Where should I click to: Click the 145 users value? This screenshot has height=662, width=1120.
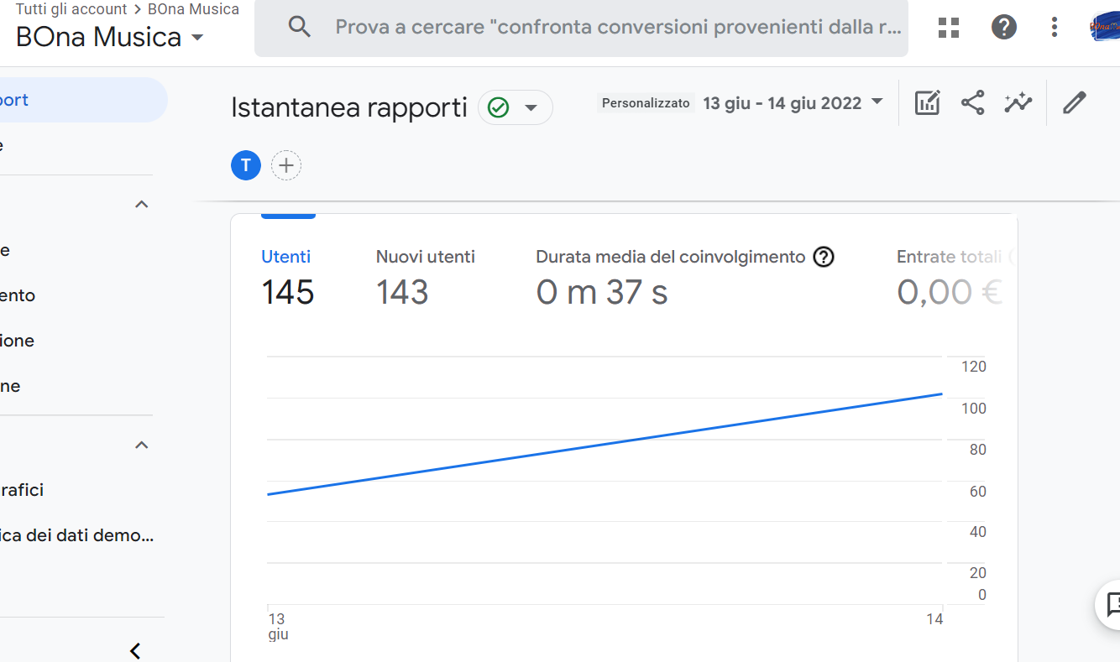click(288, 293)
